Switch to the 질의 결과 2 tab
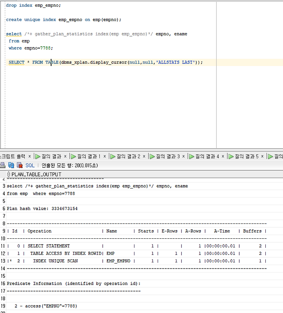 128,156
